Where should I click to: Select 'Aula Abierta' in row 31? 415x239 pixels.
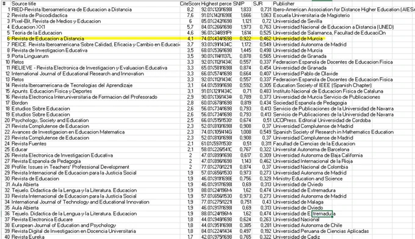25,184
